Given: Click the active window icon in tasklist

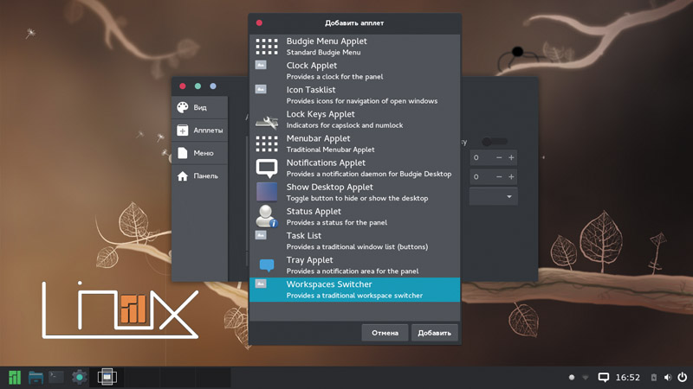Looking at the screenshot, I should pos(107,377).
